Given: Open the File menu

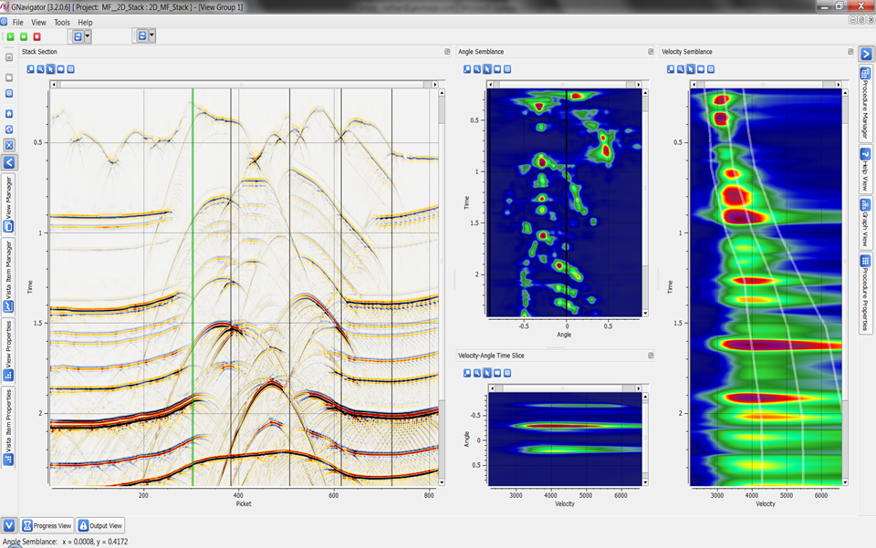Looking at the screenshot, I should click(x=17, y=22).
